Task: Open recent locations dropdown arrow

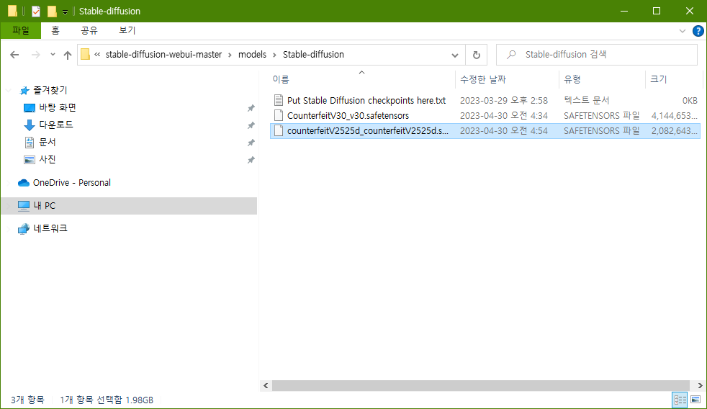Action: (x=53, y=55)
